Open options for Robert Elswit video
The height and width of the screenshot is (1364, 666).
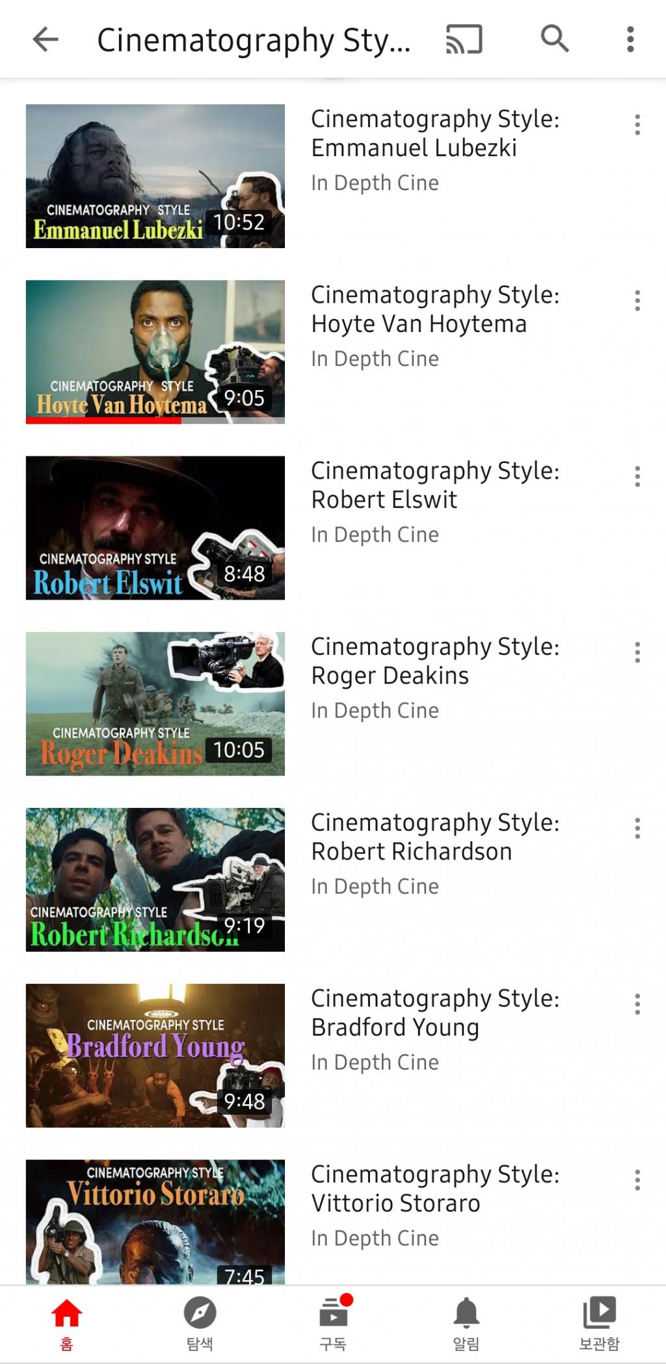pyautogui.click(x=637, y=476)
